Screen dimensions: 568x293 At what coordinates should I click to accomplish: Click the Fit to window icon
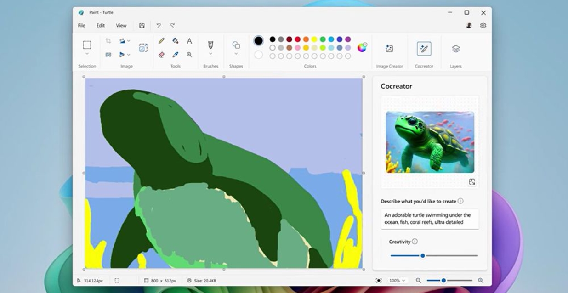tap(379, 281)
